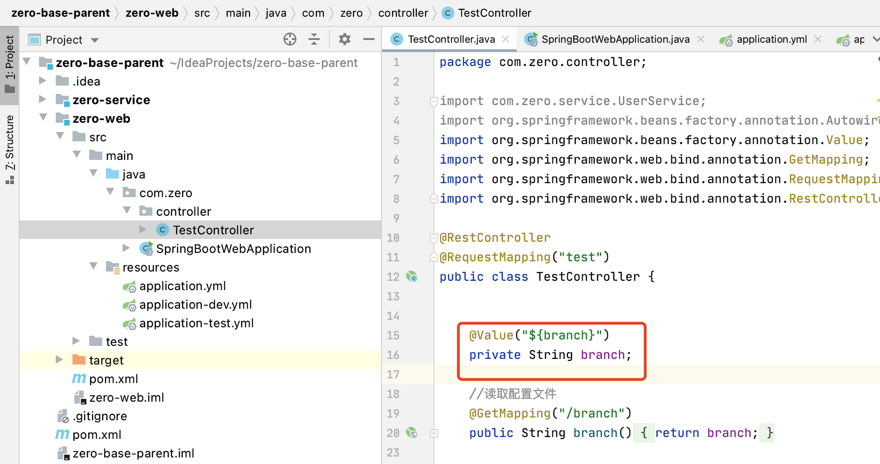
Task: Expand folded branch() method on line 20
Action: 434,433
